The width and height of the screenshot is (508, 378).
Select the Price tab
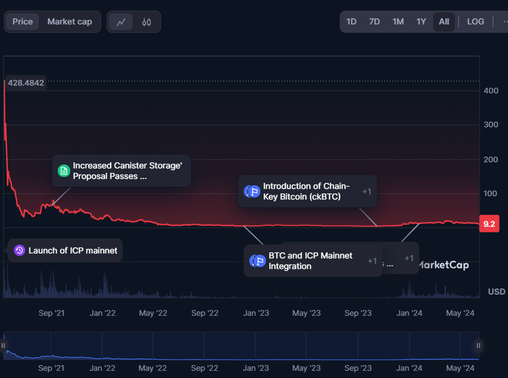[23, 22]
